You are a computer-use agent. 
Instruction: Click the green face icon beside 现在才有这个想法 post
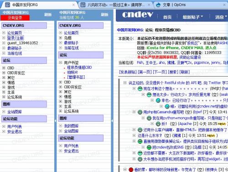pyautogui.click(x=140, y=89)
